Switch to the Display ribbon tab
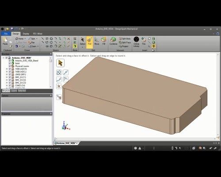The image size is (221, 177). pyautogui.click(x=26, y=34)
